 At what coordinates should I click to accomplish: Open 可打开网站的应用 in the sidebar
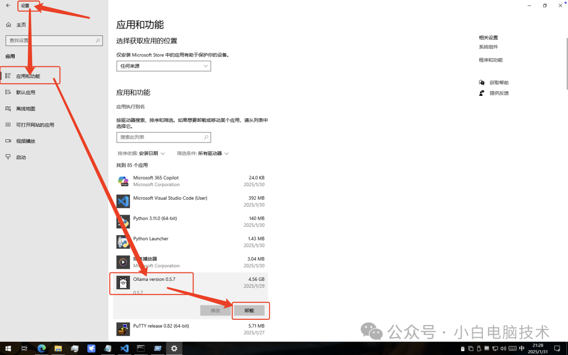(35, 125)
